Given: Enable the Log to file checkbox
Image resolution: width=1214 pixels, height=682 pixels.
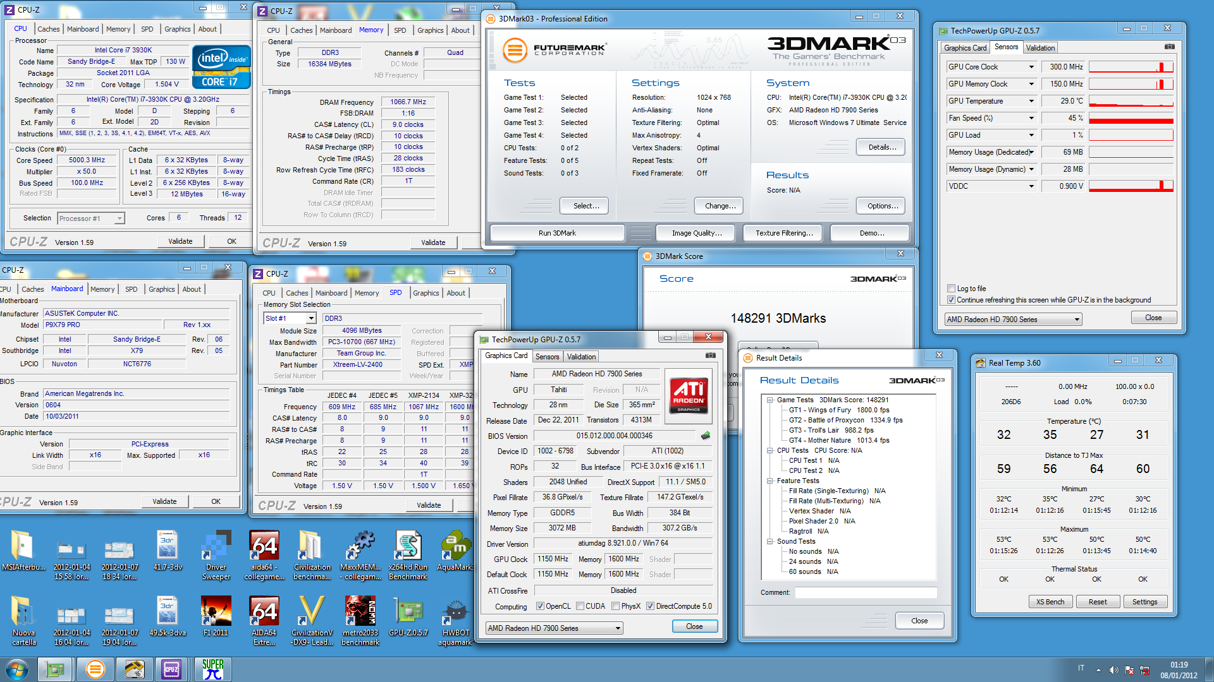Looking at the screenshot, I should (x=951, y=289).
